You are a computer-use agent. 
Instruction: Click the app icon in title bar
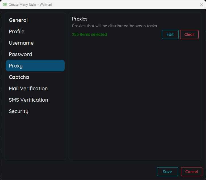[5, 5]
